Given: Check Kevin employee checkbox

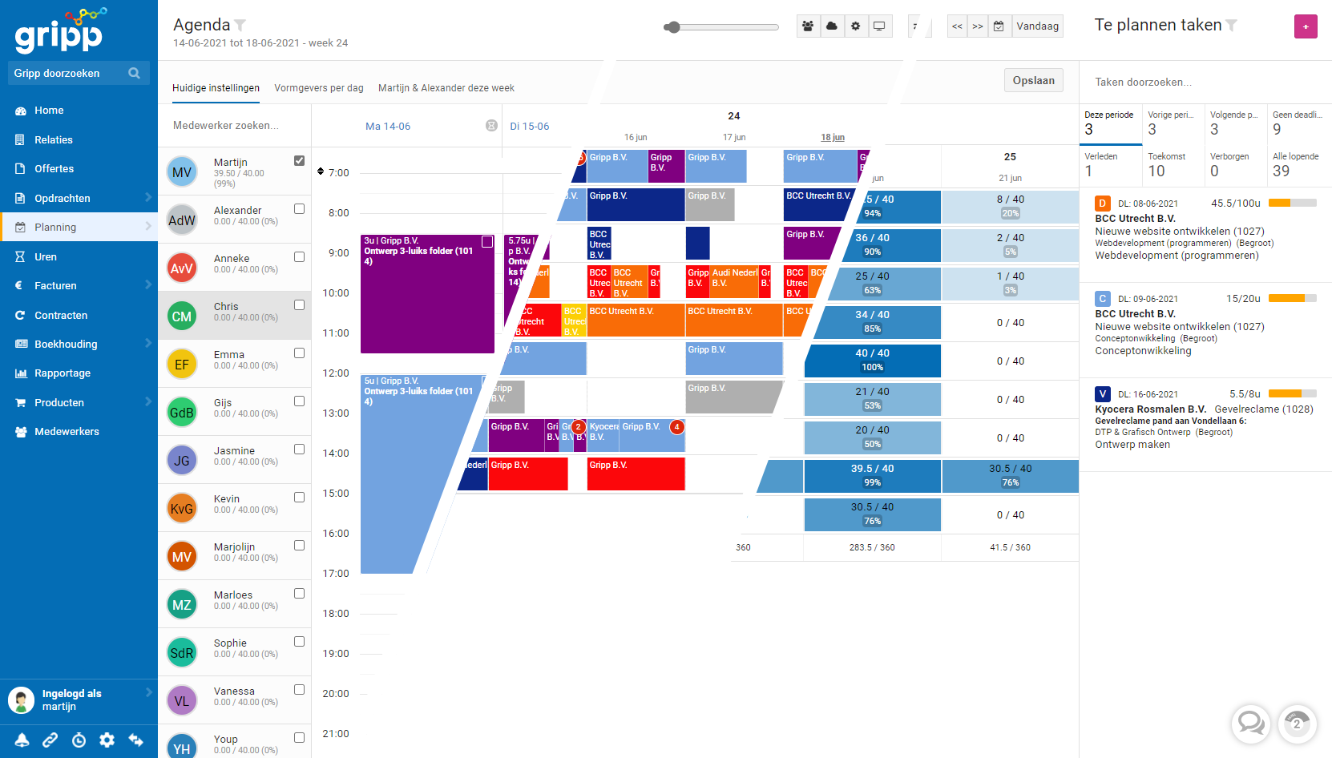Looking at the screenshot, I should tap(299, 497).
